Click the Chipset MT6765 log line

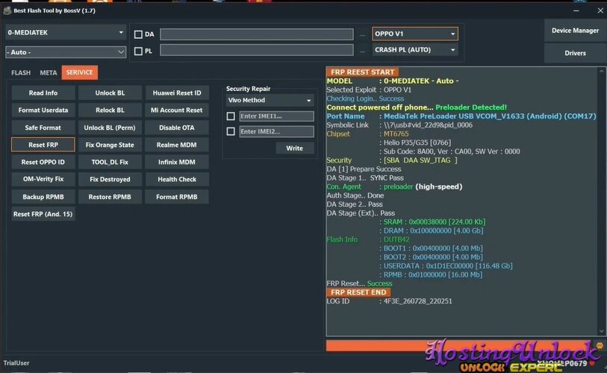coord(368,134)
